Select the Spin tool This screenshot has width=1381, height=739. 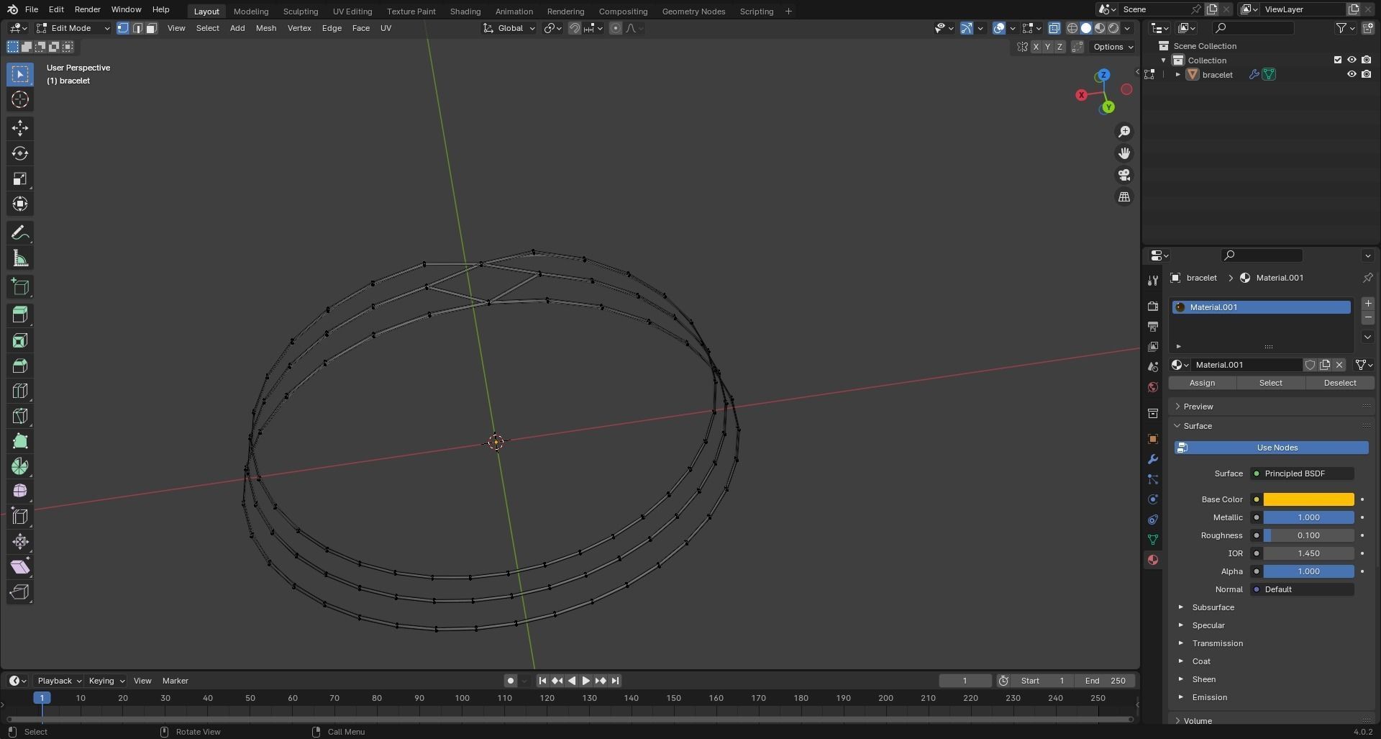click(19, 466)
